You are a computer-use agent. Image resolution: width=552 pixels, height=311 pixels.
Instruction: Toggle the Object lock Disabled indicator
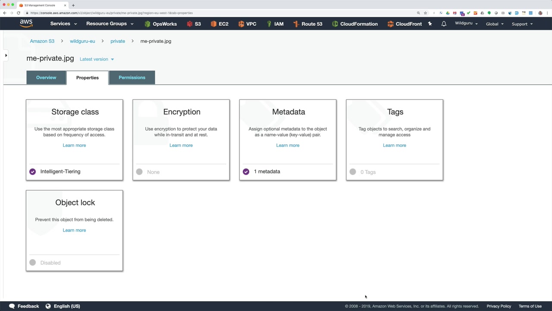click(x=32, y=263)
